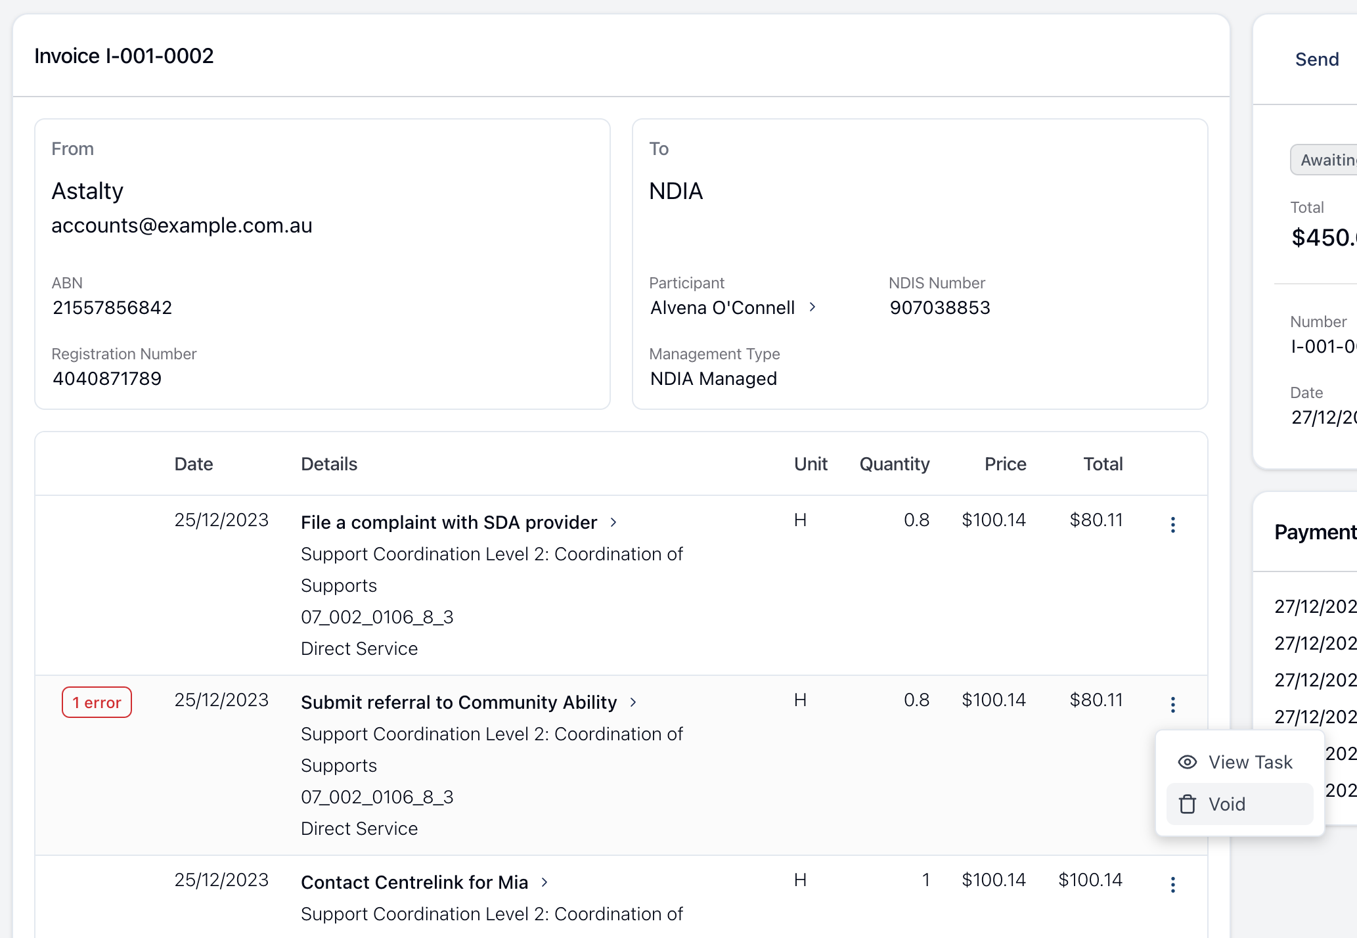Click the Astalty company name
Screen dimensions: 1357x938
point(87,191)
